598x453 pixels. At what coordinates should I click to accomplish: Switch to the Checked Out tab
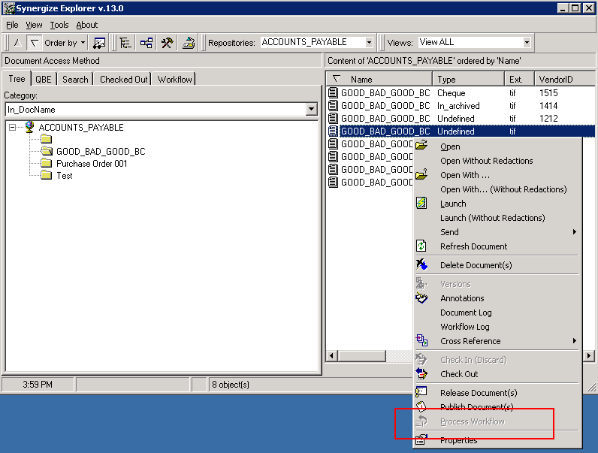click(x=123, y=80)
